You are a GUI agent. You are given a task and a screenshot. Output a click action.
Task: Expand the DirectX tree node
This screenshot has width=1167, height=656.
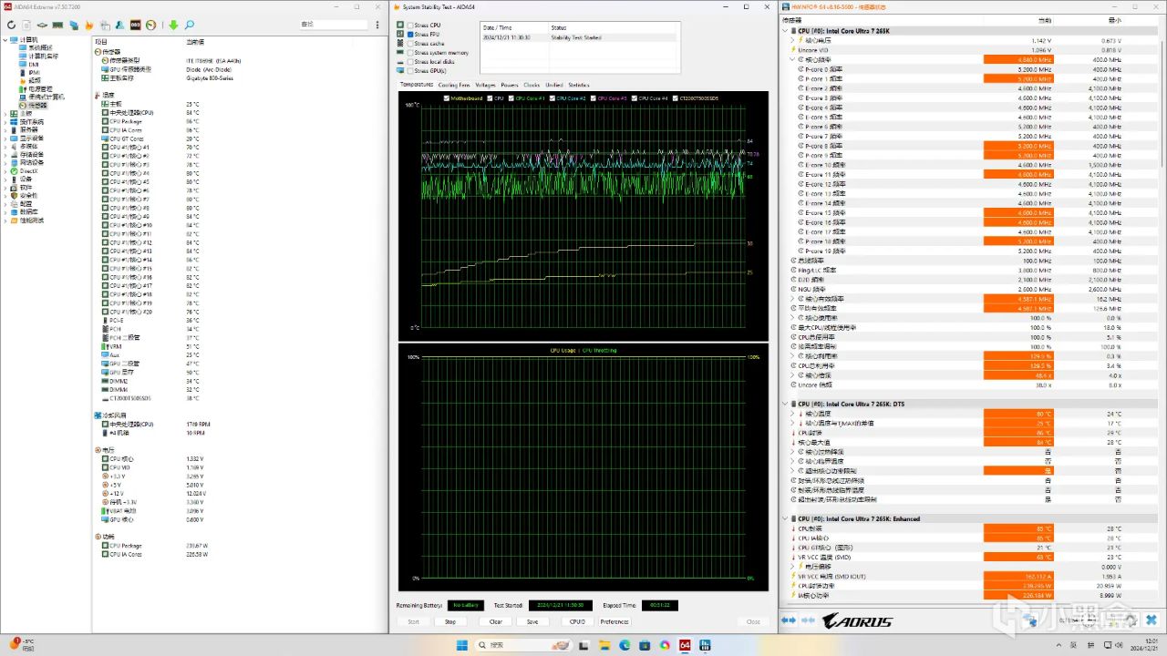pyautogui.click(x=5, y=170)
